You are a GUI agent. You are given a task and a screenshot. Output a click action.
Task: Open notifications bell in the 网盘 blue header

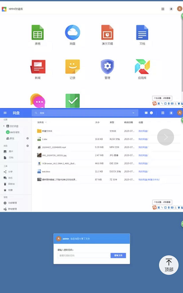[x=171, y=113]
